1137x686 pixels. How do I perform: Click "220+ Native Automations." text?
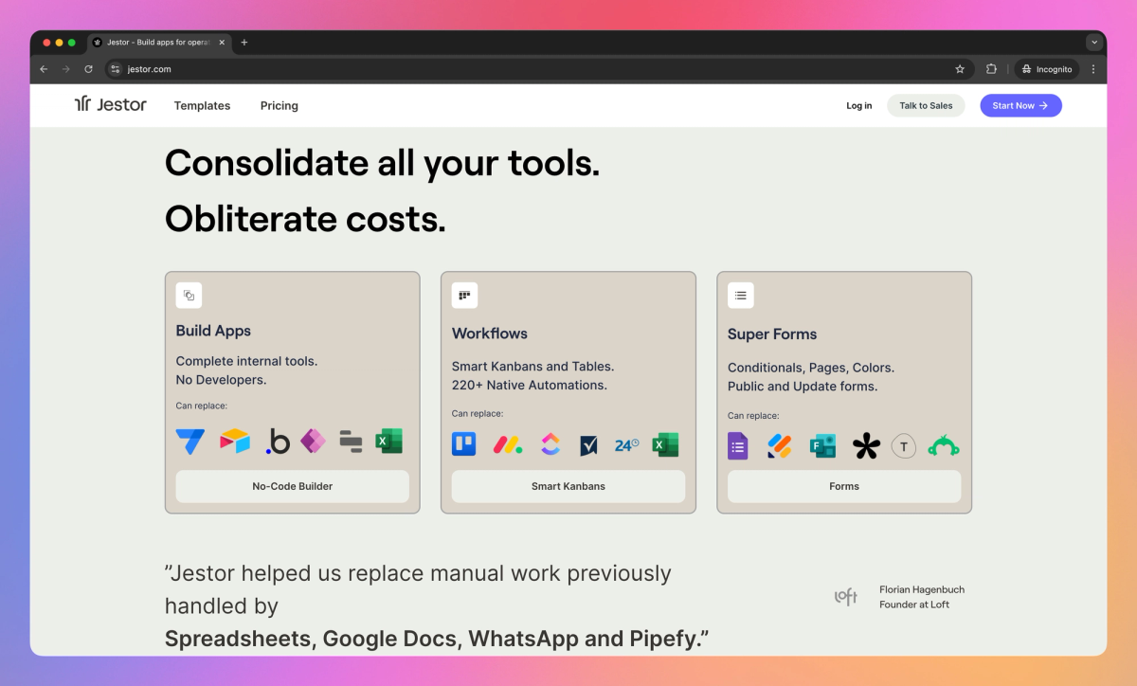[530, 386]
